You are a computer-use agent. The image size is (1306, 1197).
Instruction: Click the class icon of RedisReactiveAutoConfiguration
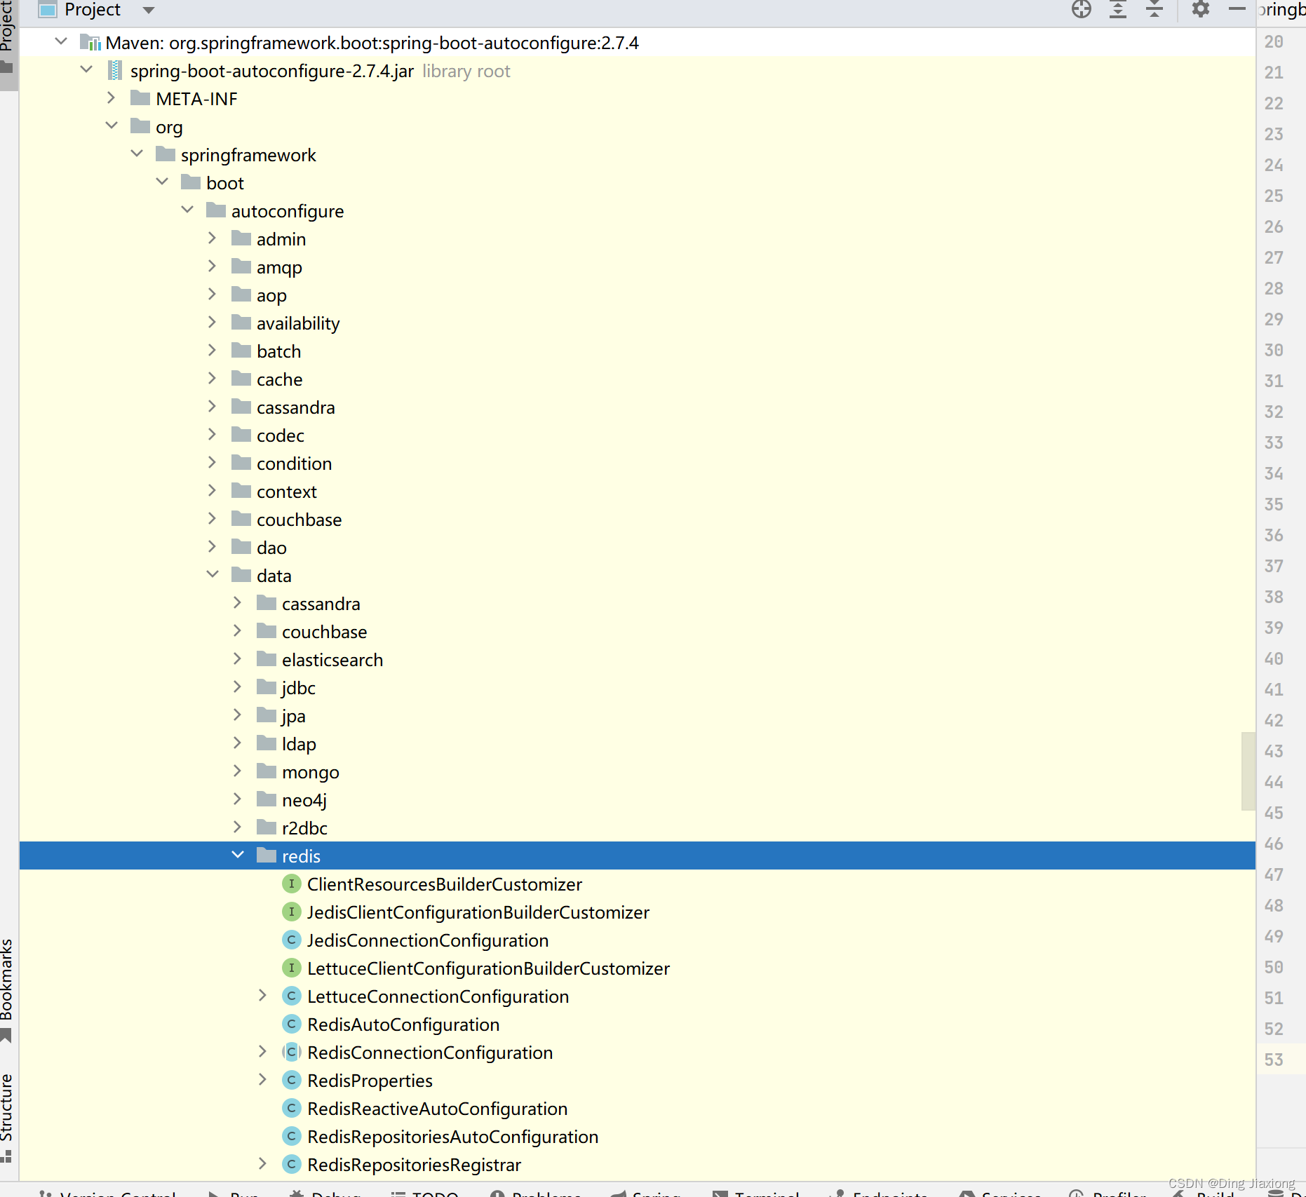point(291,1109)
